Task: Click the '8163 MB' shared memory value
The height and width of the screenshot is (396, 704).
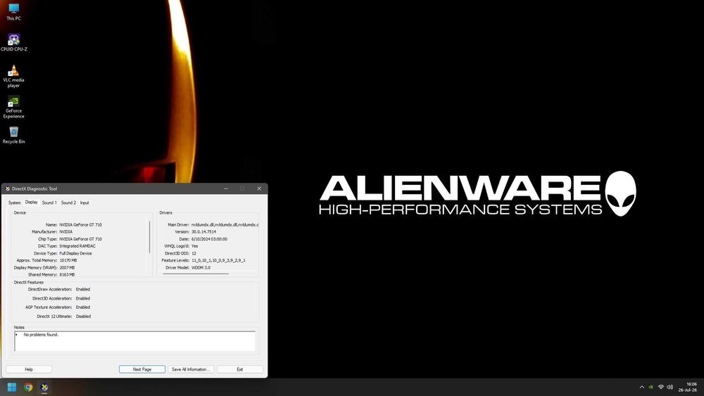Action: pos(67,274)
